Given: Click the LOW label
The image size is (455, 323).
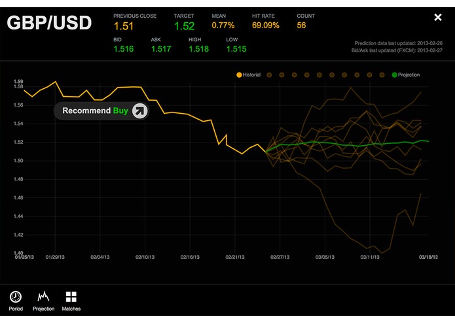Looking at the screenshot, I should [232, 40].
